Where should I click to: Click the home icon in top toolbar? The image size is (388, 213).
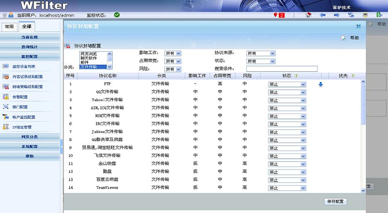308,15
